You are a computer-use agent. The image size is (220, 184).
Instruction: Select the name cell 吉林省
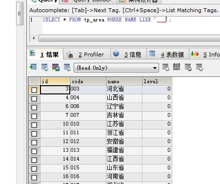tap(124, 116)
